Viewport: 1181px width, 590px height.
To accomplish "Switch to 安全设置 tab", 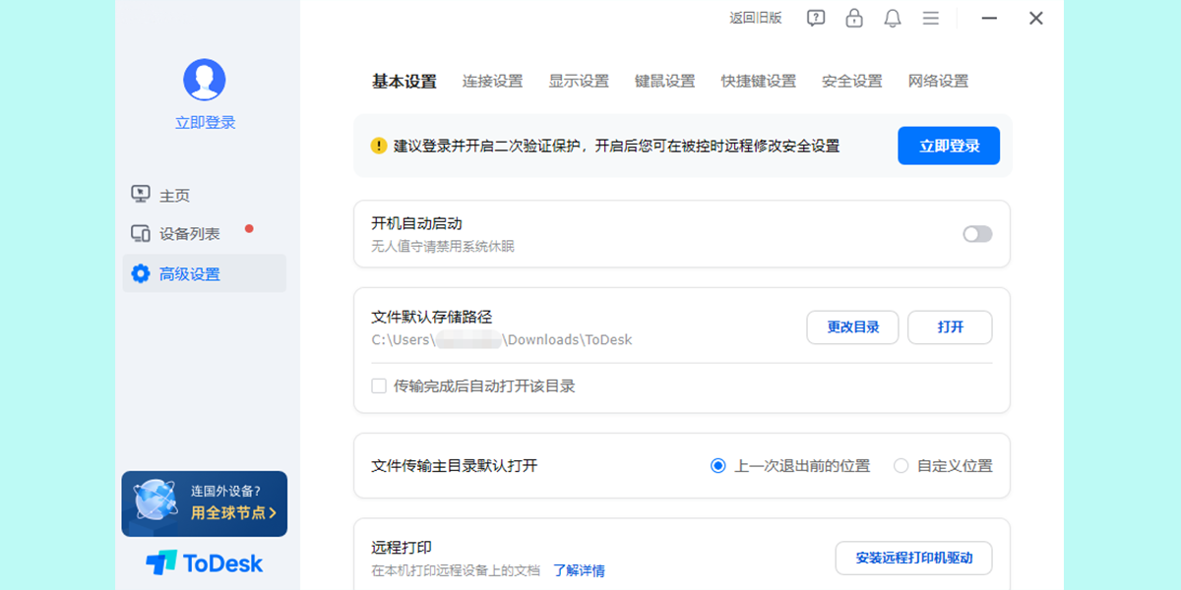I will (851, 82).
